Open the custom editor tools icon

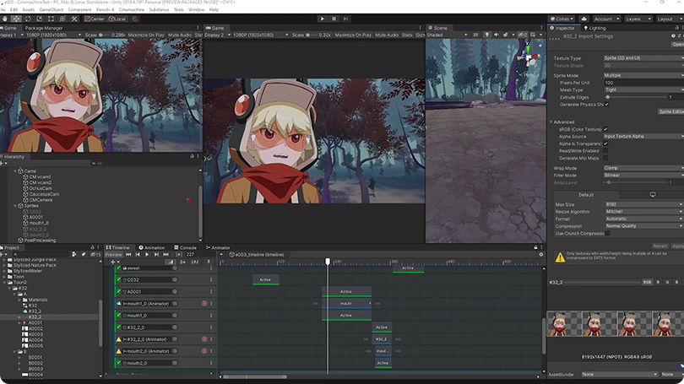74,19
